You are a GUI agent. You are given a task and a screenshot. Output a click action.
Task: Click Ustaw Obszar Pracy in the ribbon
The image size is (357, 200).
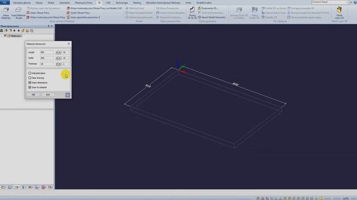tap(38, 13)
